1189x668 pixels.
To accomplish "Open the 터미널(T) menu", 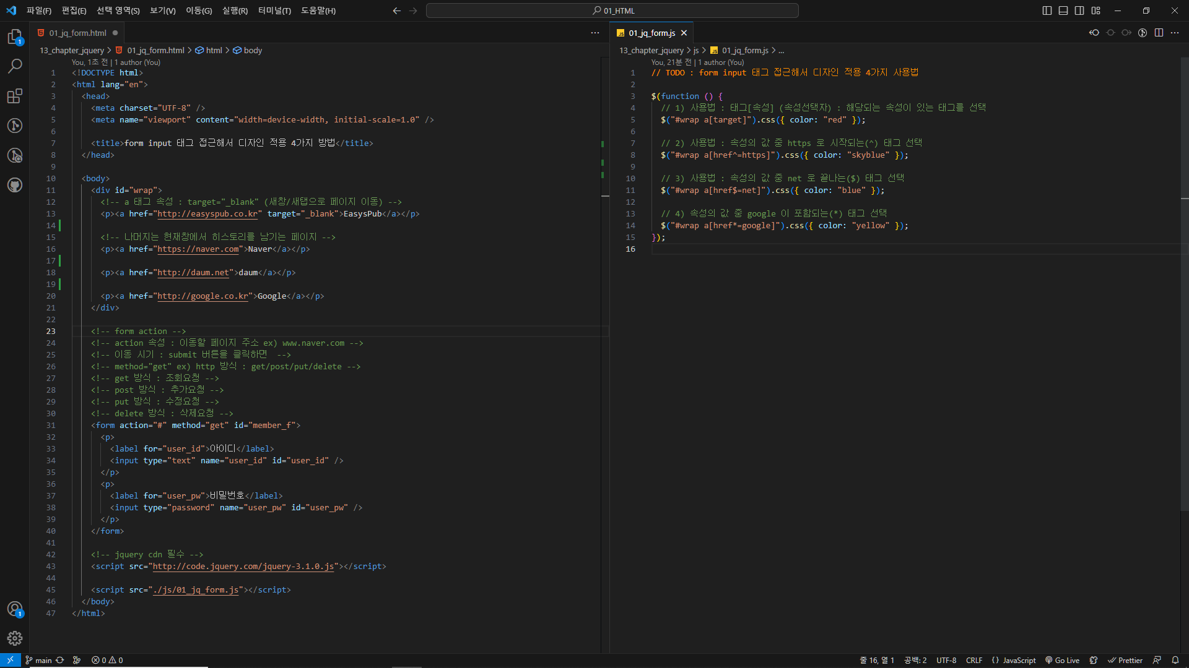I will tap(274, 11).
